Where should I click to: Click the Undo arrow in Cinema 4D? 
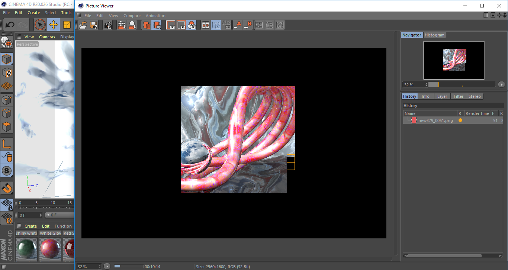[x=10, y=25]
